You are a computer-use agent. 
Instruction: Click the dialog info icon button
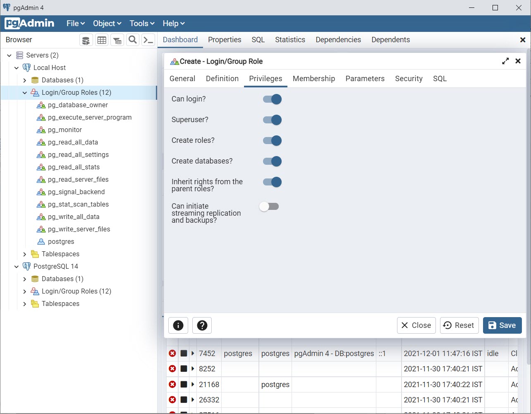click(x=178, y=325)
